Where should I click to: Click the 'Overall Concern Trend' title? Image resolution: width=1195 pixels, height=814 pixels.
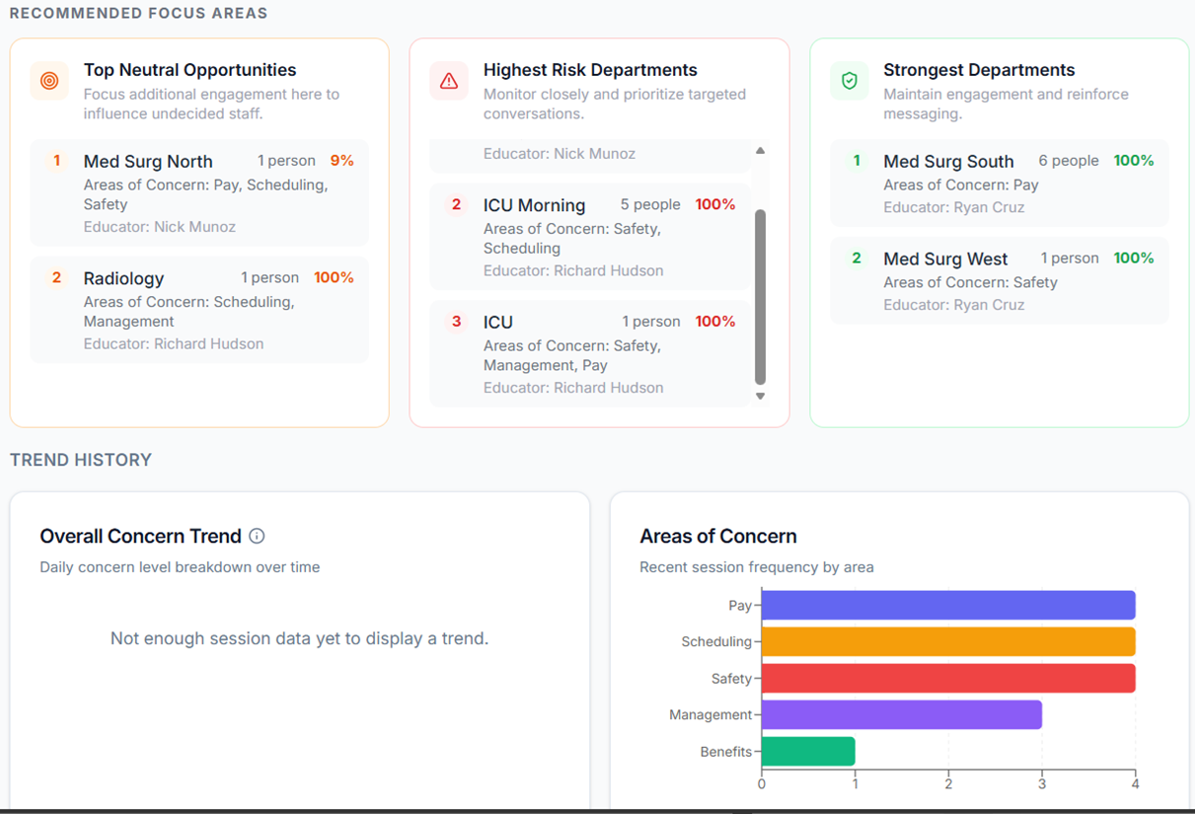pos(140,536)
